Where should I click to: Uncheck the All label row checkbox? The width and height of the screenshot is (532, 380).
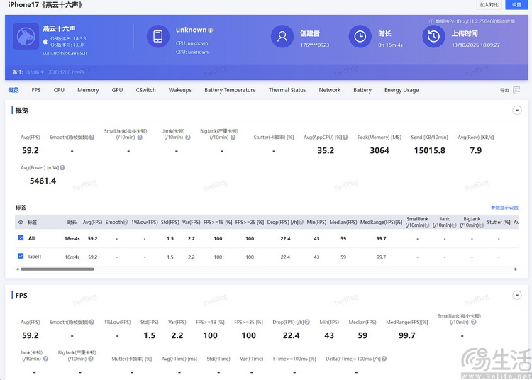pos(21,238)
